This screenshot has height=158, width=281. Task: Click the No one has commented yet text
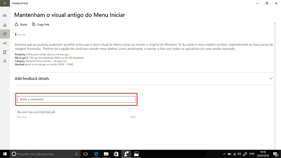[36, 112]
